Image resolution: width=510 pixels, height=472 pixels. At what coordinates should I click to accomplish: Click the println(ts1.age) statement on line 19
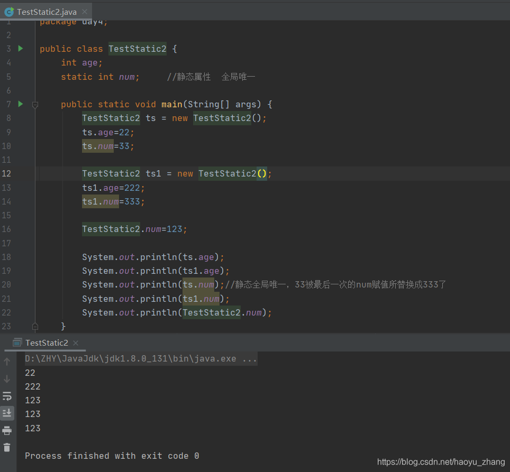click(x=156, y=271)
